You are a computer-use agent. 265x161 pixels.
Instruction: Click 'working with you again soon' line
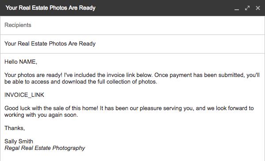coord(41,115)
